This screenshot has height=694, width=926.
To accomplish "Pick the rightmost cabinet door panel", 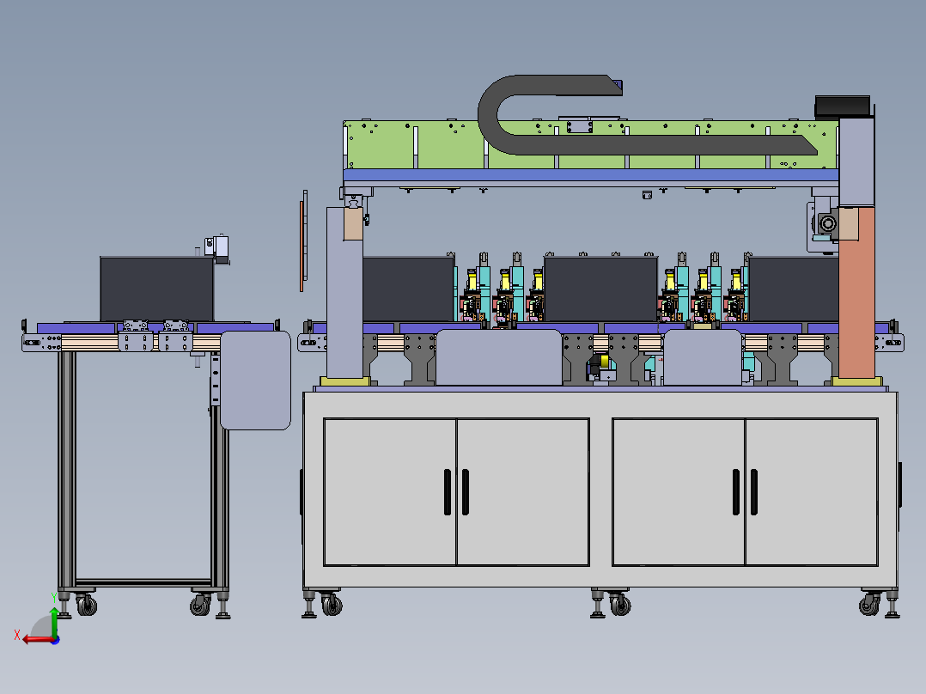I will pos(812,492).
